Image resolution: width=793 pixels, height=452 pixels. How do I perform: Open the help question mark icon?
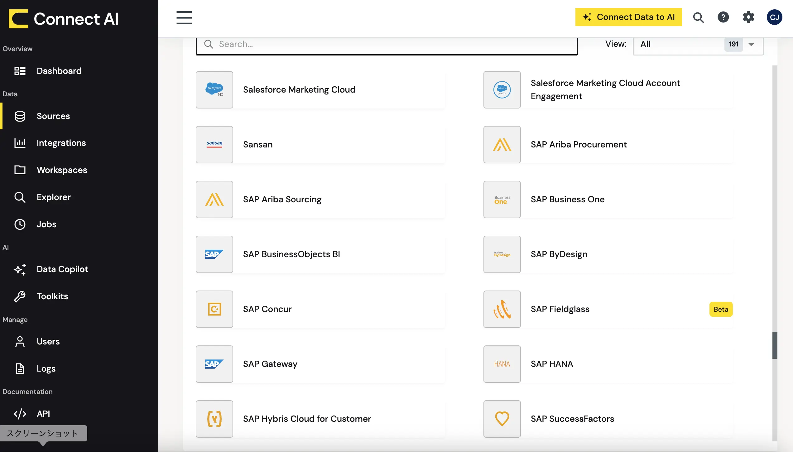[x=723, y=17]
